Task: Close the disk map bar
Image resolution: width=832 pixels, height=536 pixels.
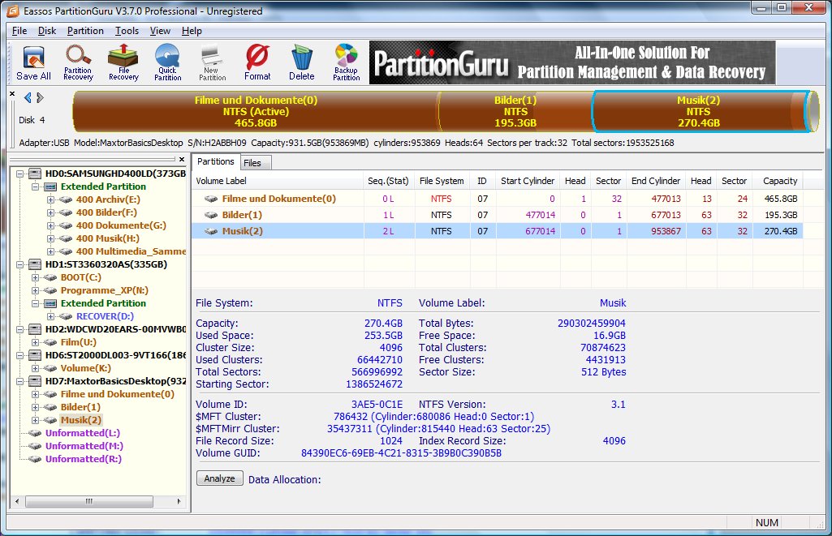Action: 12,94
